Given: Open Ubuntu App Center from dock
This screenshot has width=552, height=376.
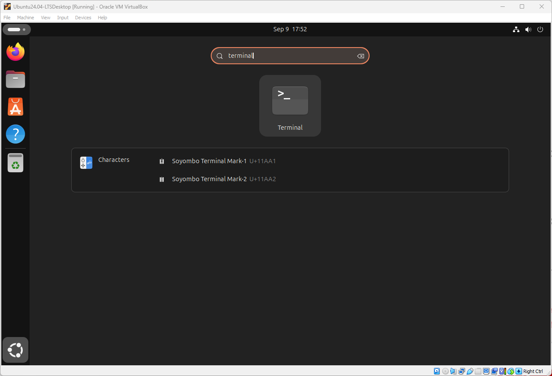Looking at the screenshot, I should pos(15,107).
